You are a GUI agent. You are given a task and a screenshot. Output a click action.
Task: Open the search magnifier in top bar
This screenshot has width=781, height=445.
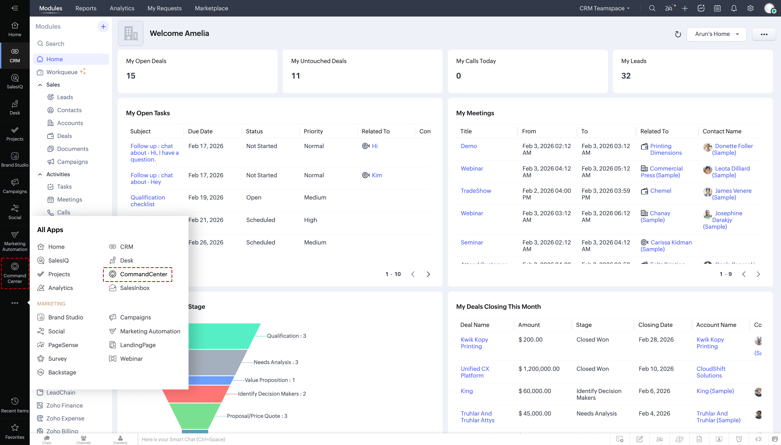[652, 8]
